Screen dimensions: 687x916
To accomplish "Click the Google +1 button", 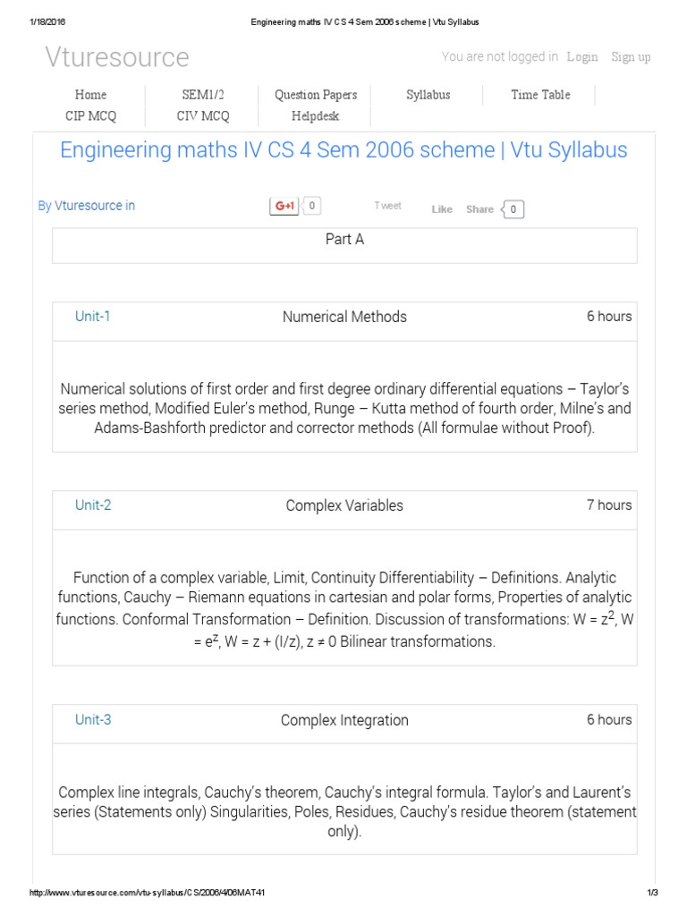I will (x=284, y=206).
